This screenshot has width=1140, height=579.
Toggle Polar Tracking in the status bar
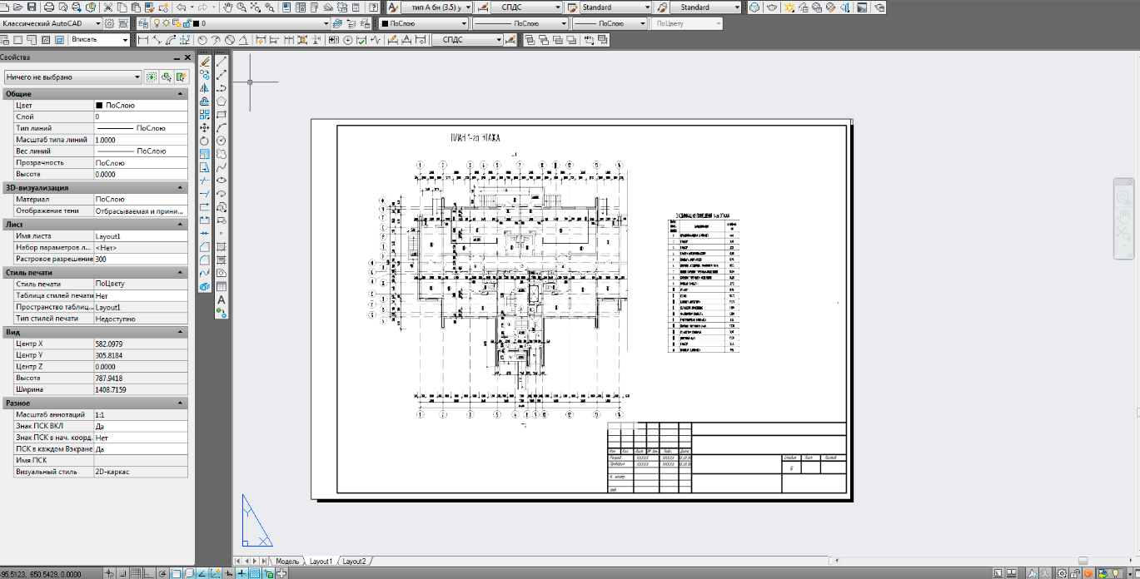coord(162,573)
